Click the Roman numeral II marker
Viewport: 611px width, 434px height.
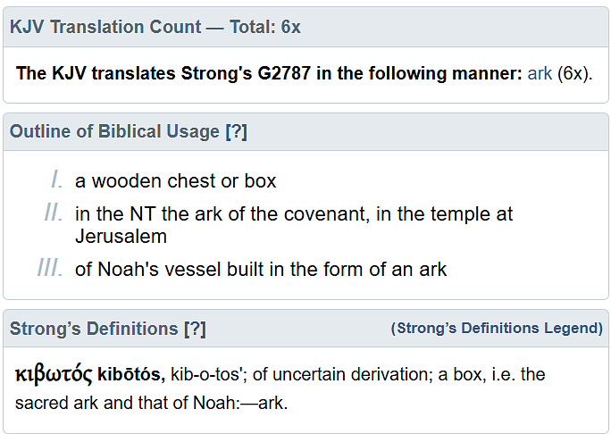(x=54, y=213)
